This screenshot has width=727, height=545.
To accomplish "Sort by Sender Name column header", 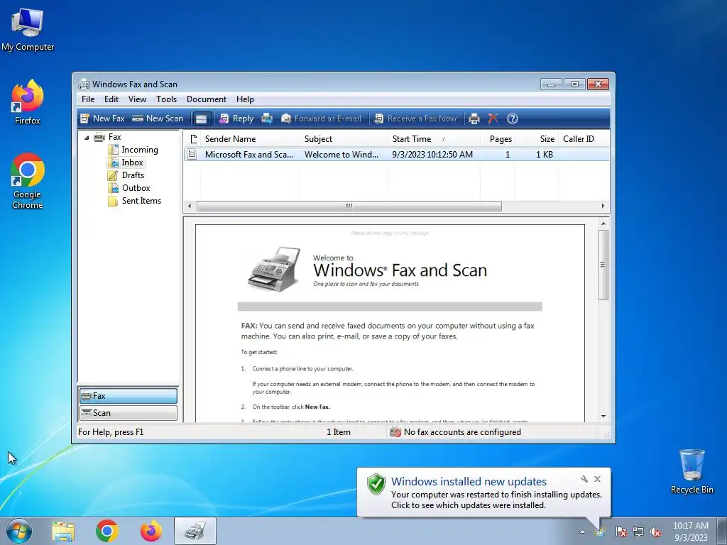I will [251, 139].
